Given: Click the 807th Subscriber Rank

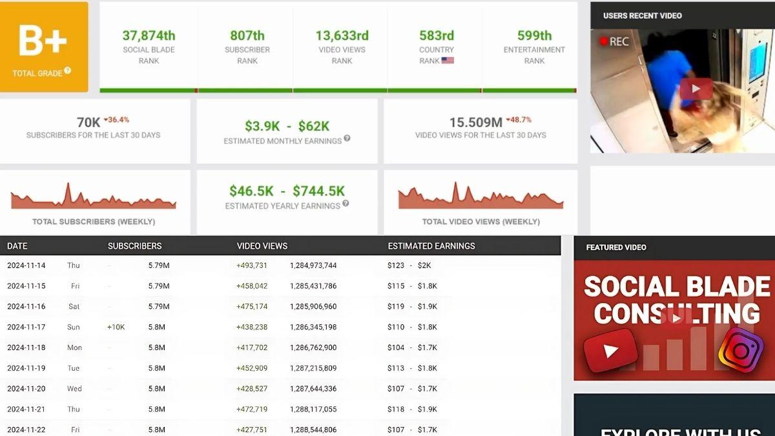Looking at the screenshot, I should tap(247, 36).
